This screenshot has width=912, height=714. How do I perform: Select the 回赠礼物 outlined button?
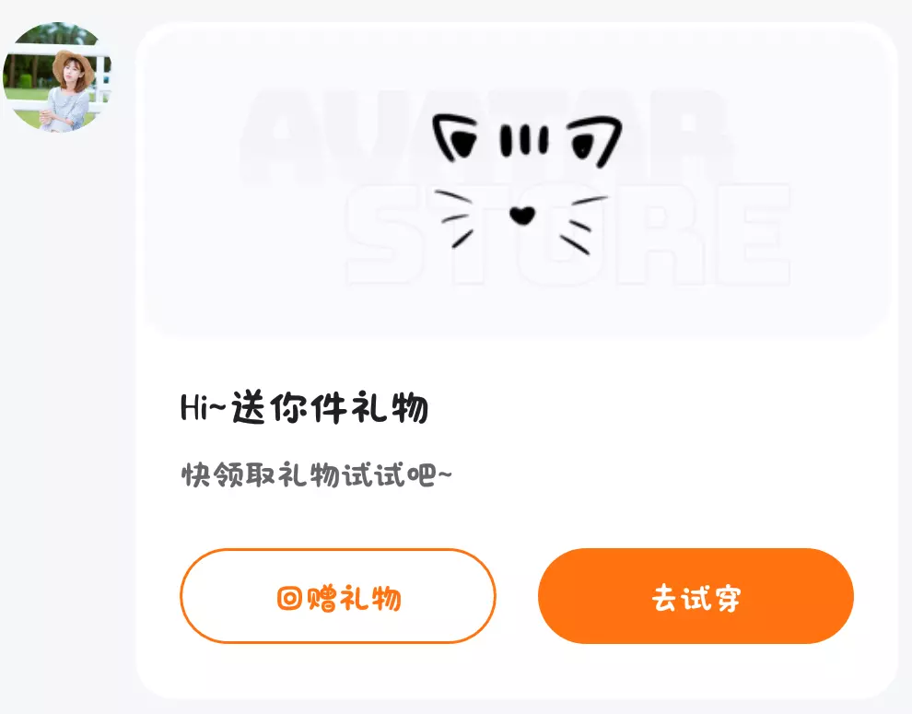(338, 596)
